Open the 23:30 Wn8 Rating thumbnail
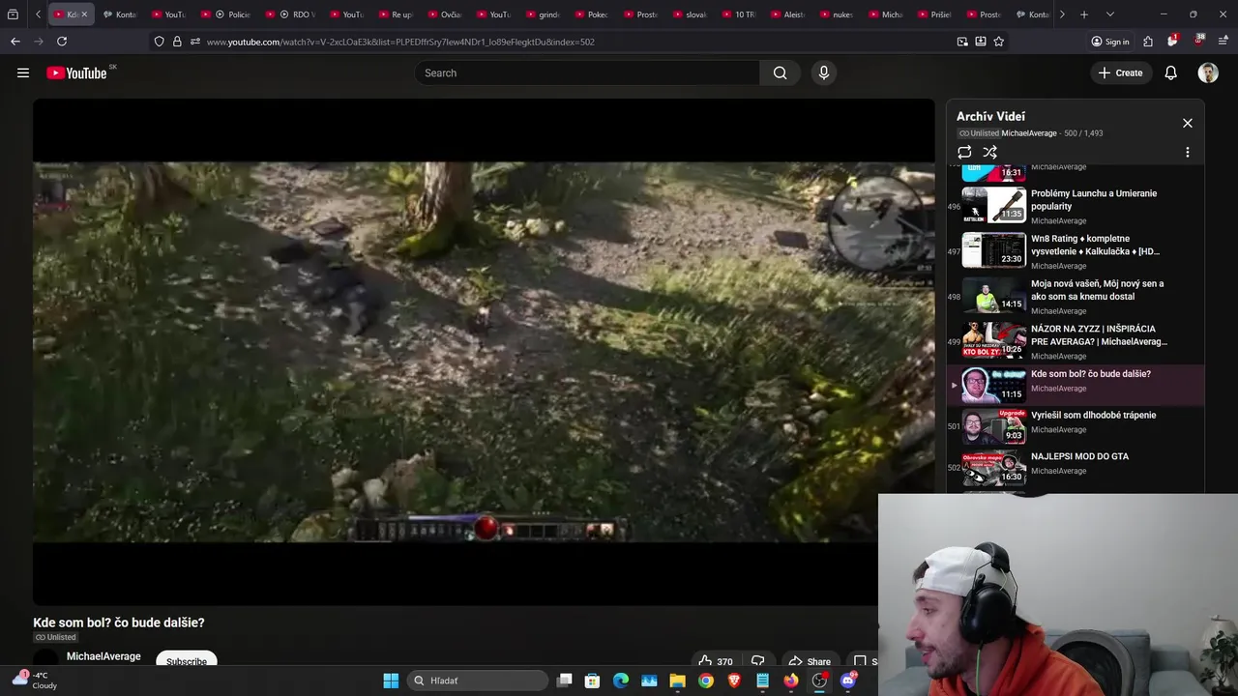This screenshot has width=1238, height=696. pos(993,250)
